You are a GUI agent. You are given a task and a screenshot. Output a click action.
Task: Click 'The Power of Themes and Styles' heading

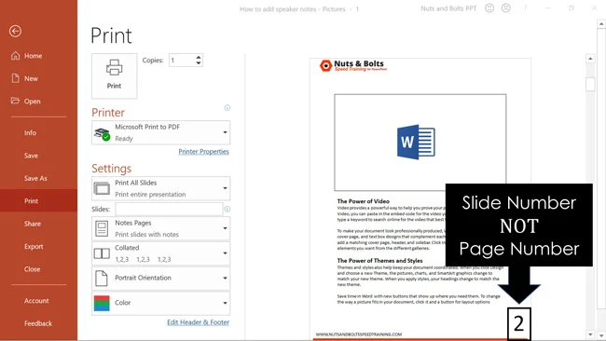pos(379,261)
